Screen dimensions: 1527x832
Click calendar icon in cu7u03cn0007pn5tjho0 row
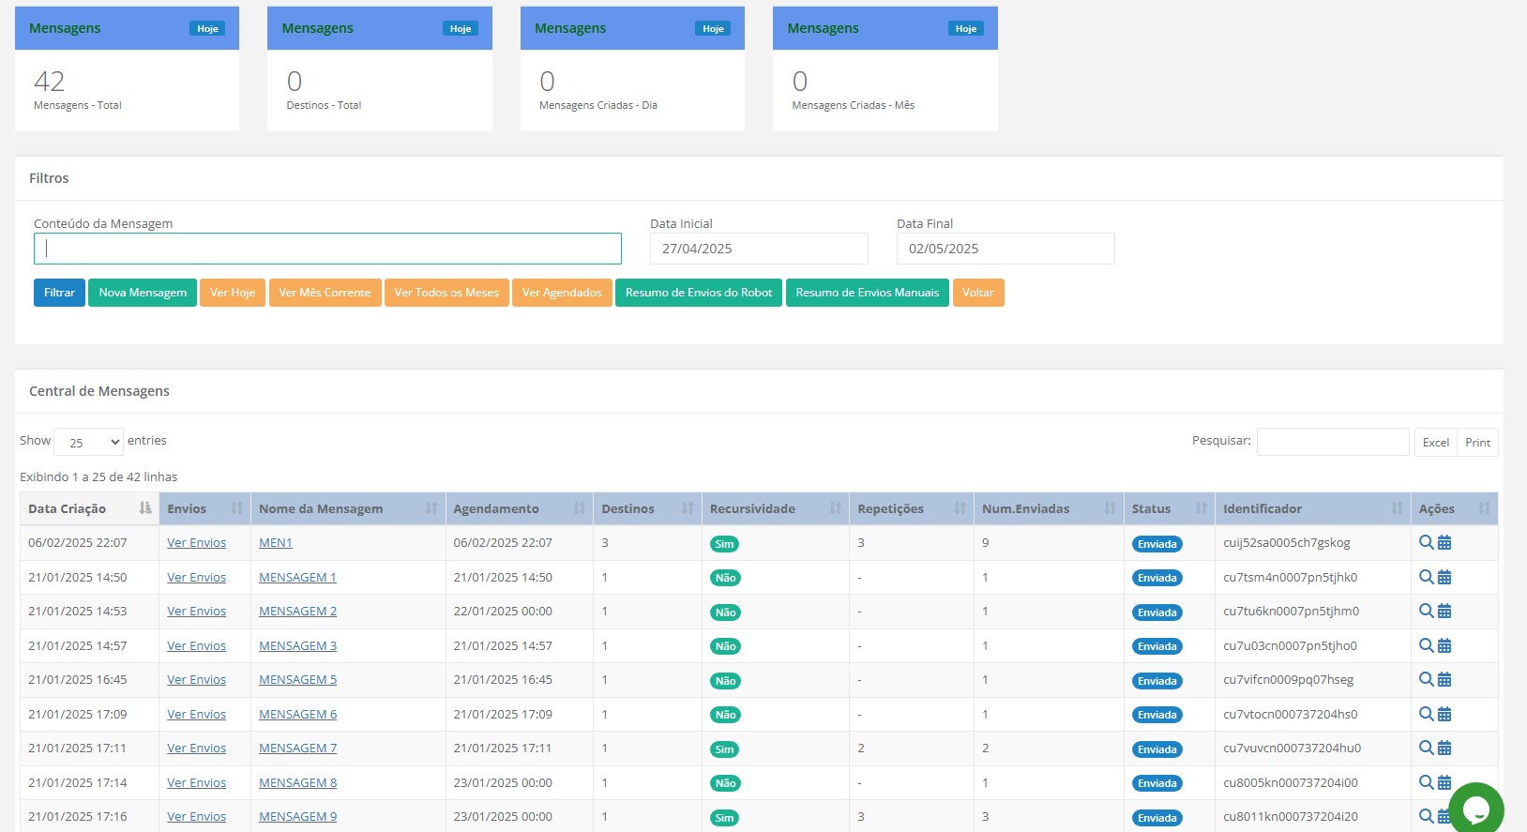[1444, 645]
